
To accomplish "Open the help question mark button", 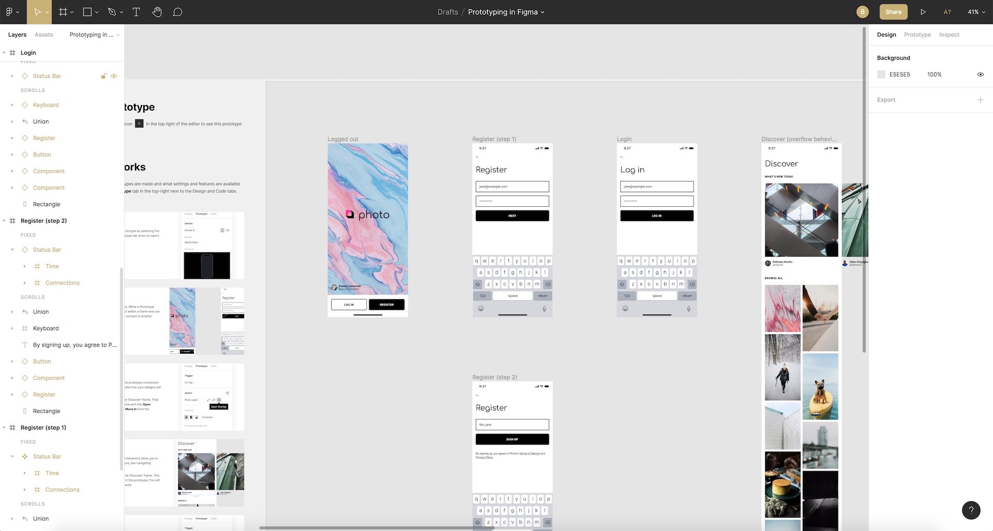I will pos(971,510).
